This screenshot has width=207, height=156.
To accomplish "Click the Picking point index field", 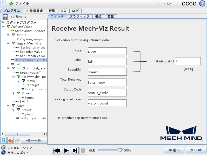I will pos(107,103).
